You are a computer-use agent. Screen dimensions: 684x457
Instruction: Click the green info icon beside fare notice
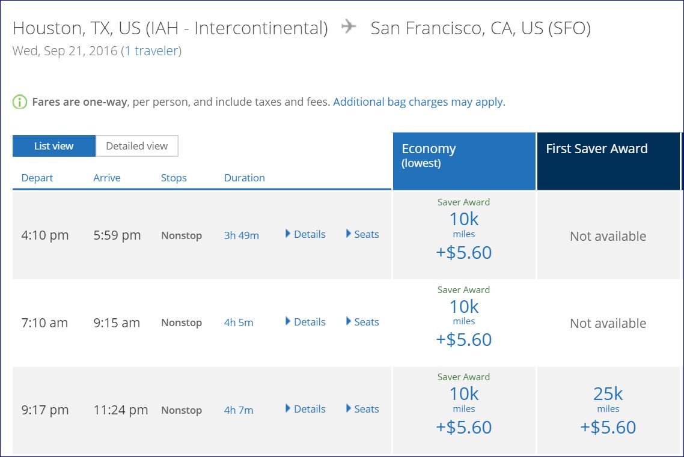20,102
